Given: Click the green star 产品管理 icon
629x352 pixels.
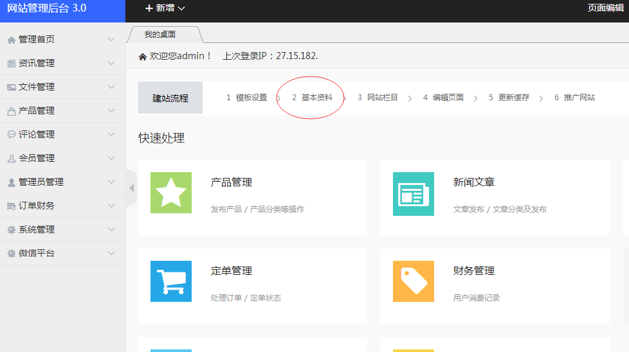Looking at the screenshot, I should click(171, 193).
